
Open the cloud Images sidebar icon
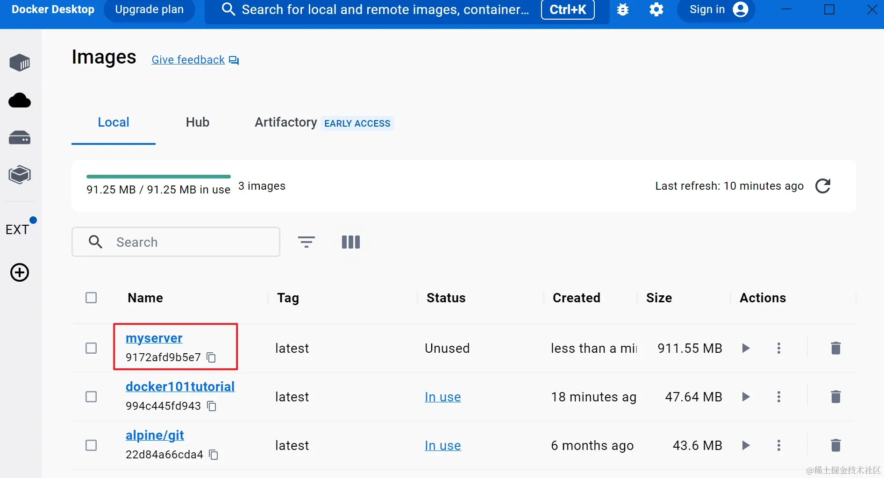tap(20, 100)
